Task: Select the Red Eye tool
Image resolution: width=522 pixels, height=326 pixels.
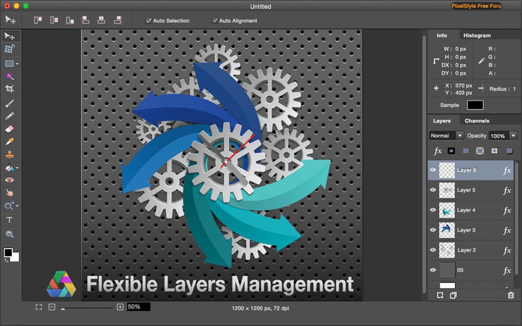Action: pos(9,179)
